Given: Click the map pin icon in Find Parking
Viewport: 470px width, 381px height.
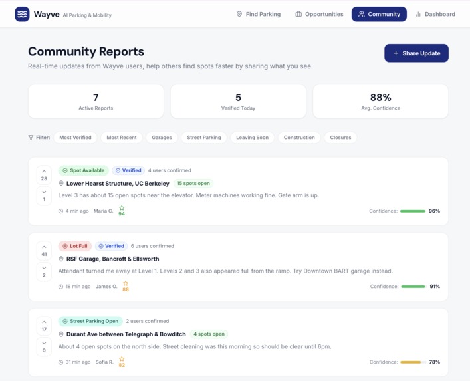Looking at the screenshot, I should coord(239,14).
